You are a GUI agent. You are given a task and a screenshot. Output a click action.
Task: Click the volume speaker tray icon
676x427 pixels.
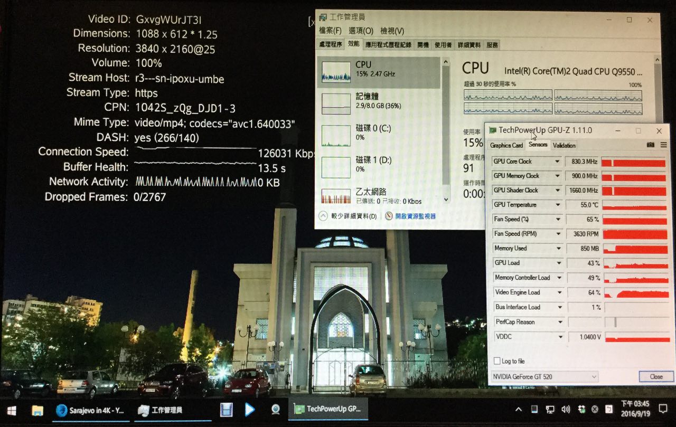tap(566, 410)
